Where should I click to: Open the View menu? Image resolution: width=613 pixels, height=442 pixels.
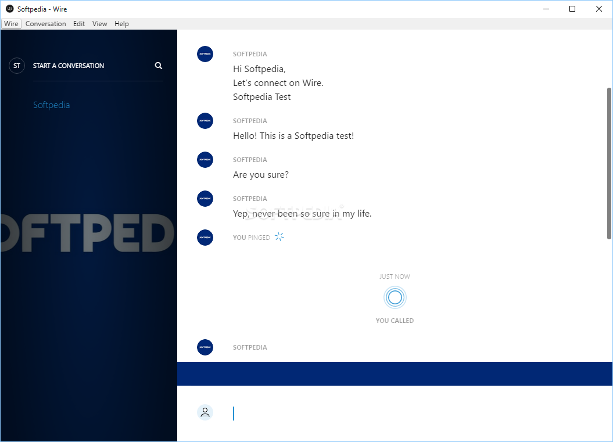(100, 24)
